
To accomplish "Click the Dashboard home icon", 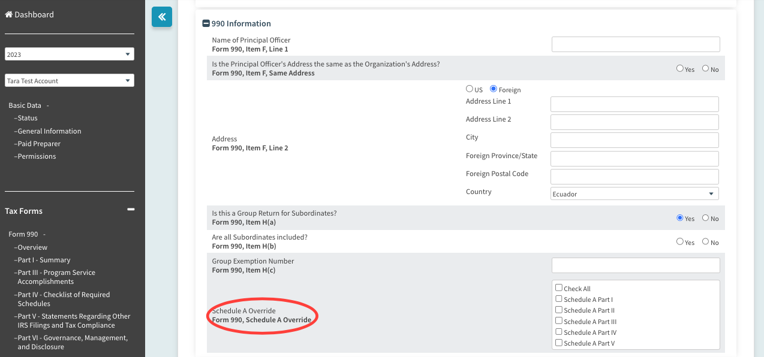I will [9, 14].
